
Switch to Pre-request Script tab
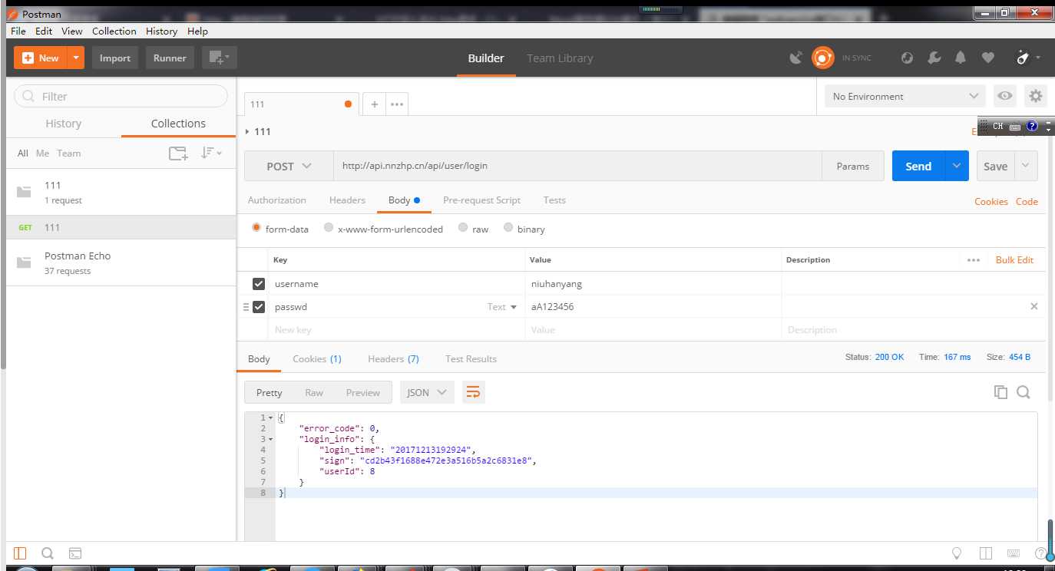pyautogui.click(x=482, y=200)
